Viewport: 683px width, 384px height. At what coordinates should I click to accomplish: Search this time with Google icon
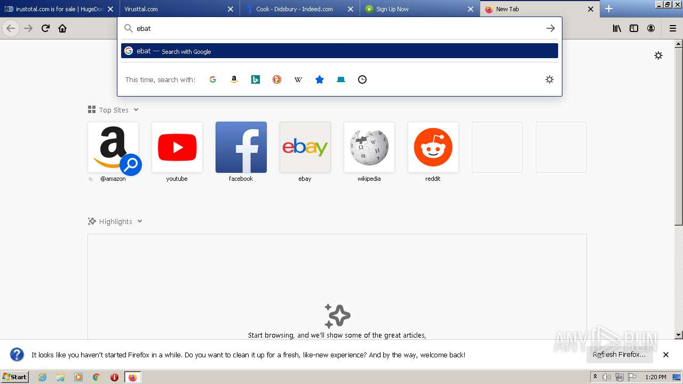[x=213, y=79]
